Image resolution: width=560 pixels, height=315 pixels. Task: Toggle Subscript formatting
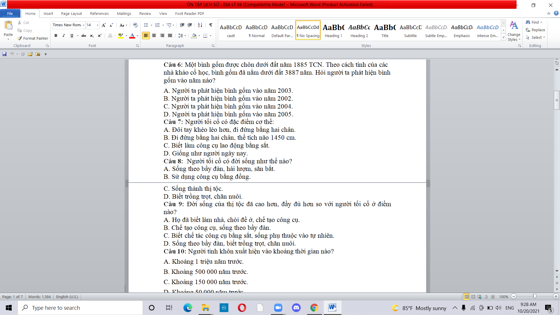pos(92,36)
